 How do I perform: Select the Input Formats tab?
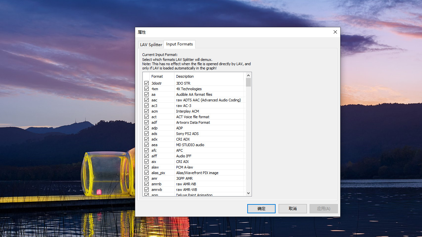click(179, 44)
